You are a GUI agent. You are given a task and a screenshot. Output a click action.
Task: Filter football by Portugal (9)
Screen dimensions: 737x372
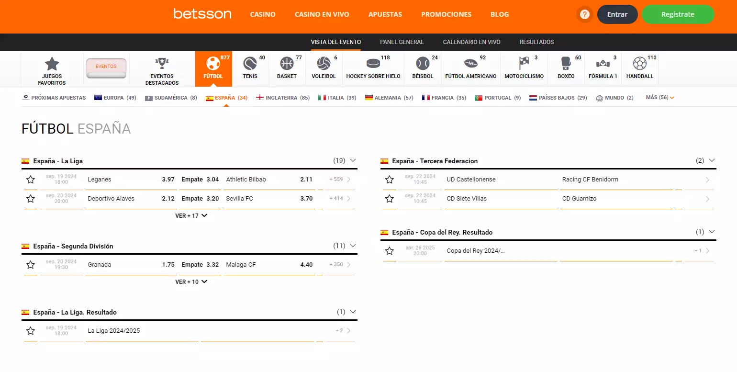(x=498, y=98)
